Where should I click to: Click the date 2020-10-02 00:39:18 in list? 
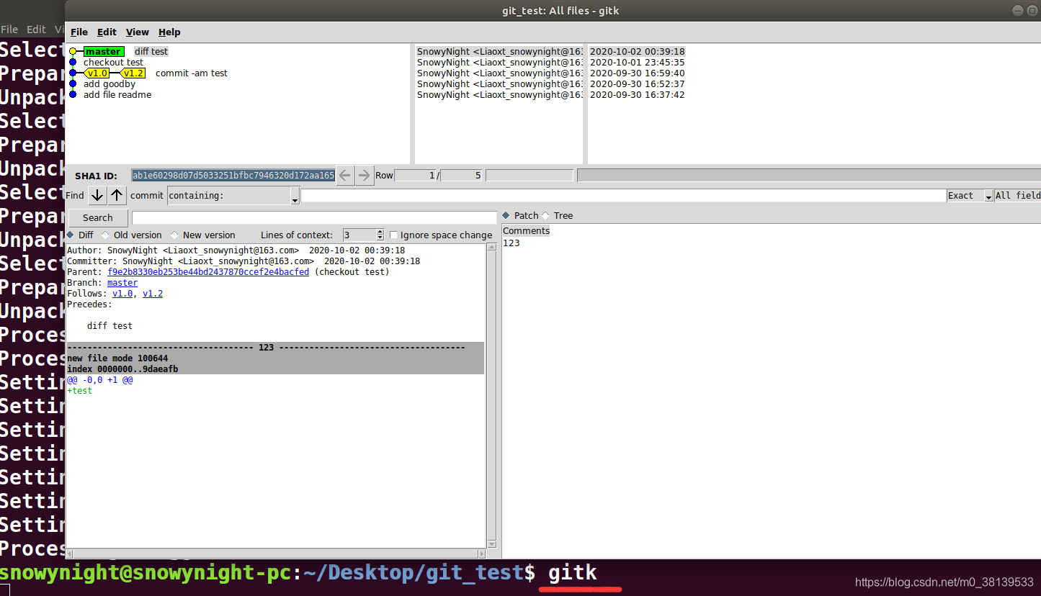tap(638, 52)
